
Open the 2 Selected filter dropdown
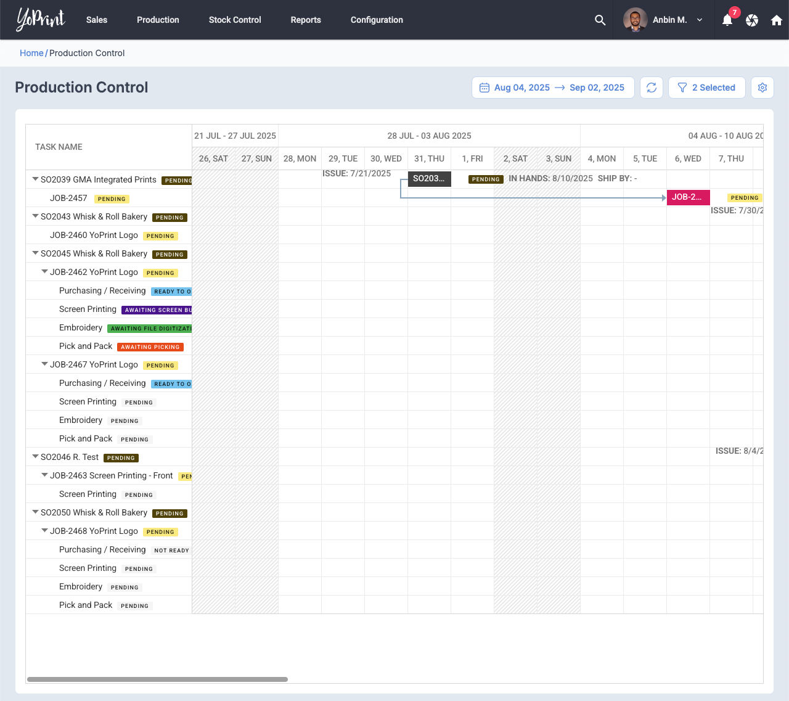pos(706,88)
